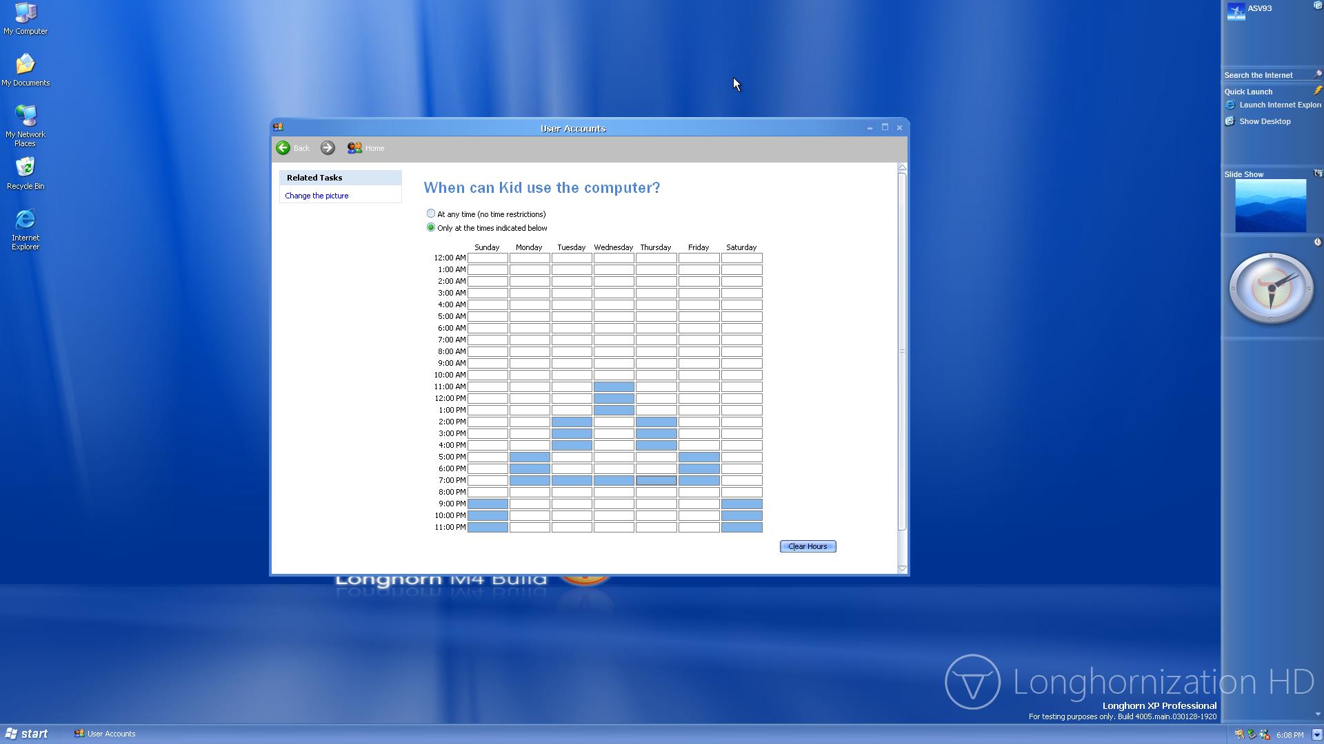Open the Start menu

[x=26, y=734]
